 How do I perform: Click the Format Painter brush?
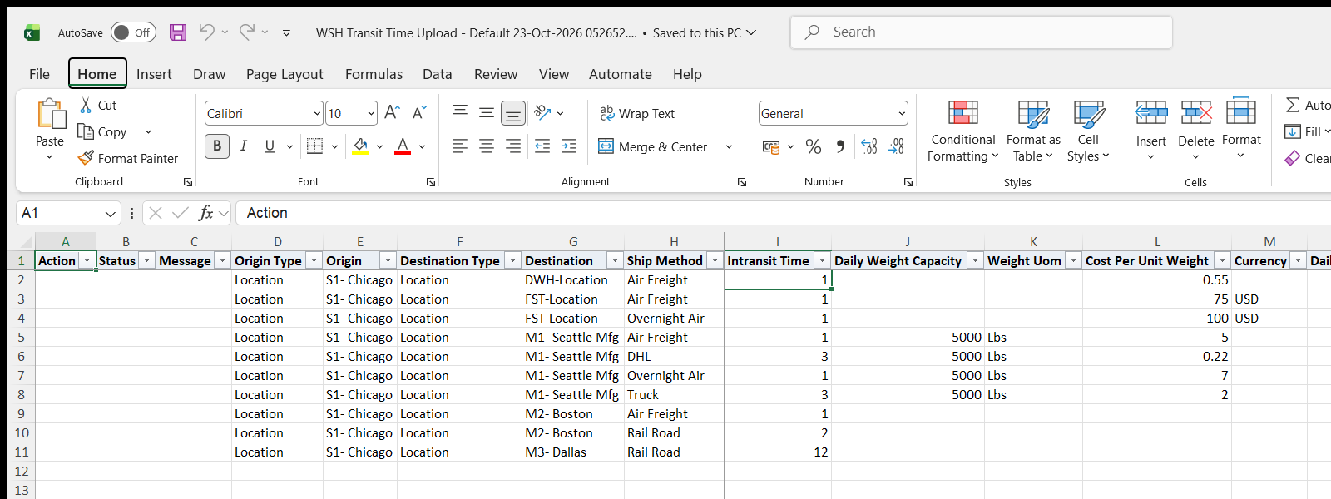tap(86, 157)
